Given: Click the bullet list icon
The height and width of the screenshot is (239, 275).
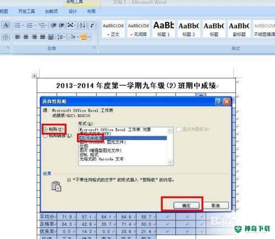Looking at the screenshot, I should (x=18, y=25).
